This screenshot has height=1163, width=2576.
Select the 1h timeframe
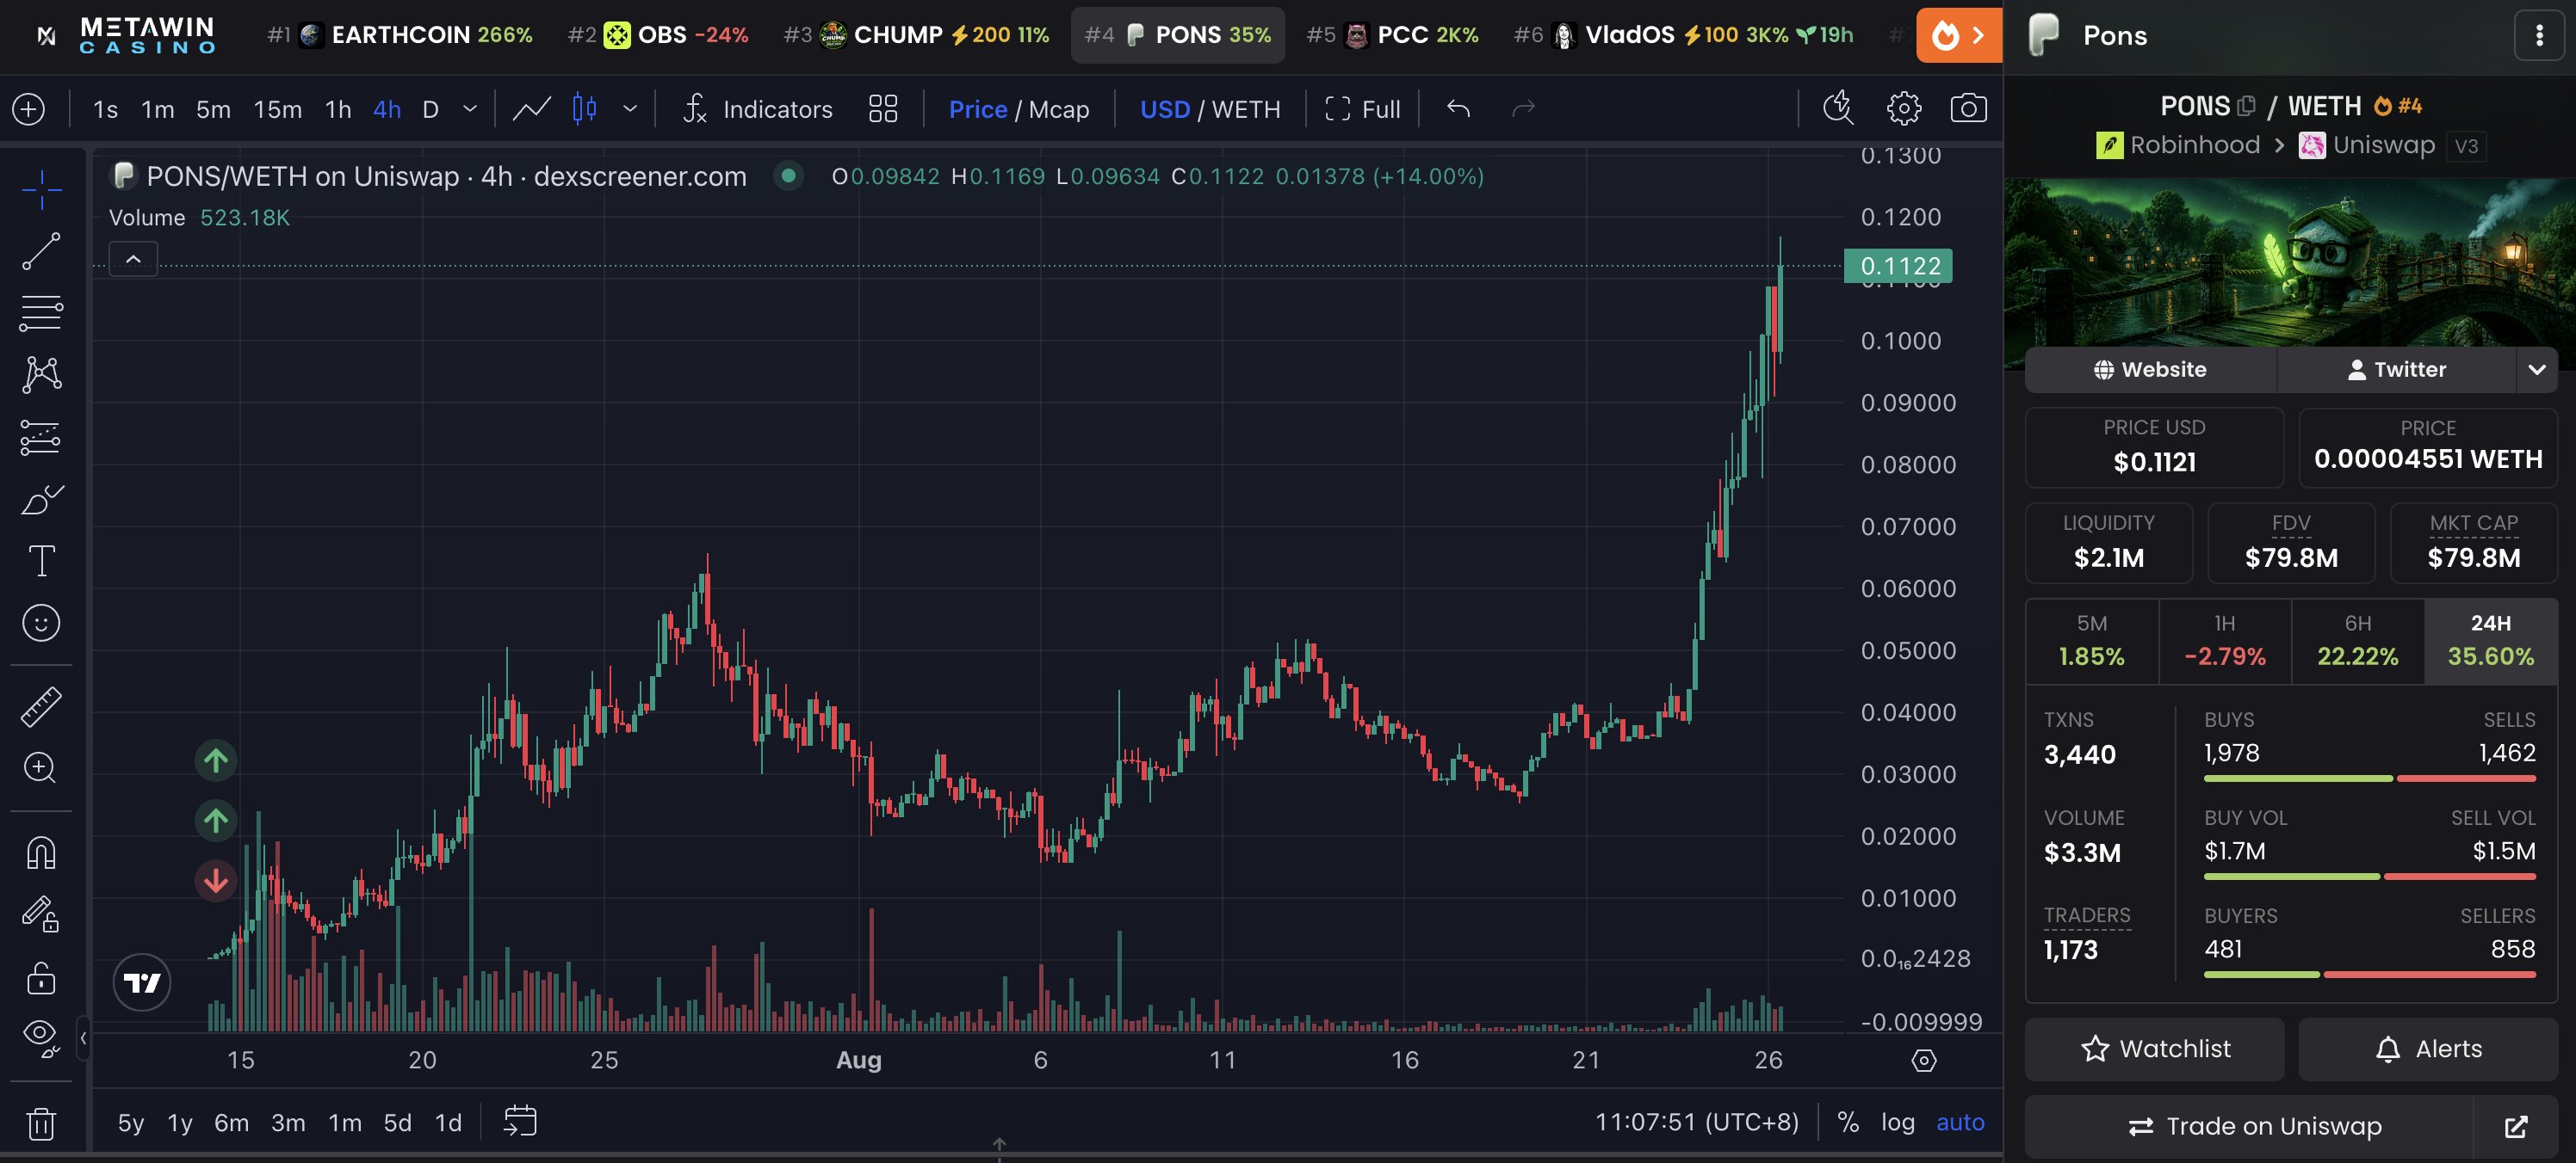tap(338, 109)
